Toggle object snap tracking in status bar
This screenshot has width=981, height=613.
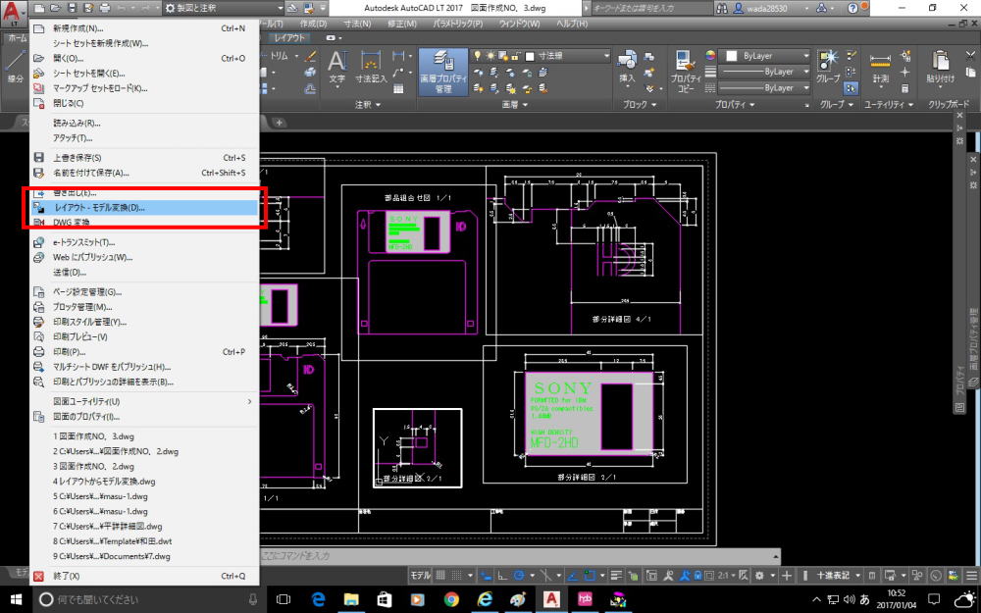point(571,576)
